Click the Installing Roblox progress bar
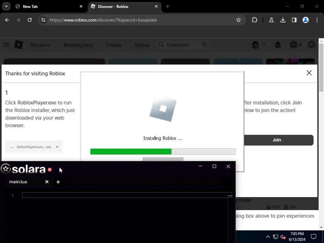 coord(163,152)
